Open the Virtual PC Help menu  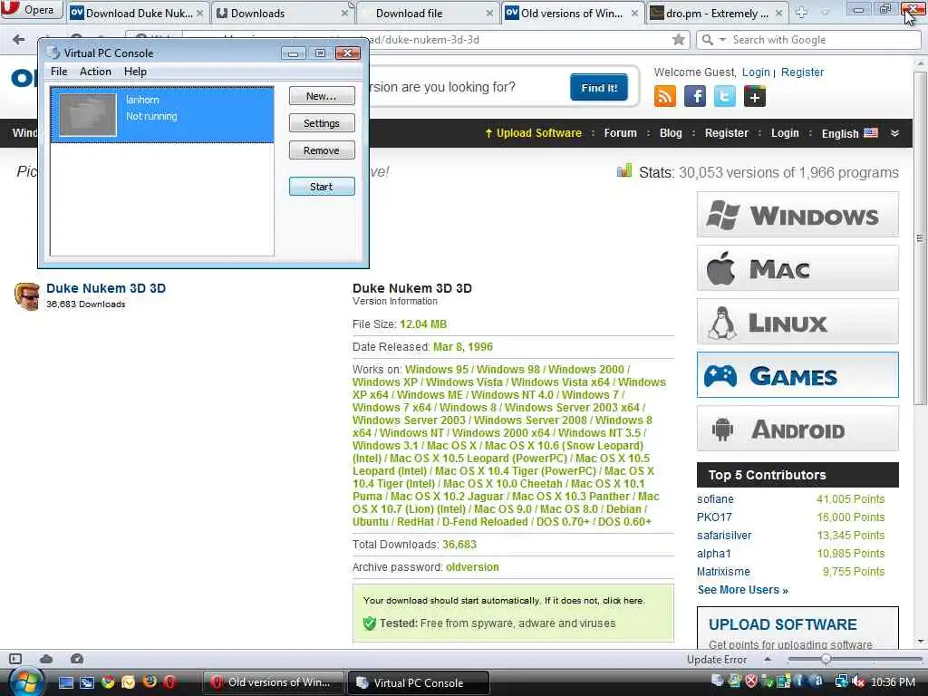tap(135, 72)
